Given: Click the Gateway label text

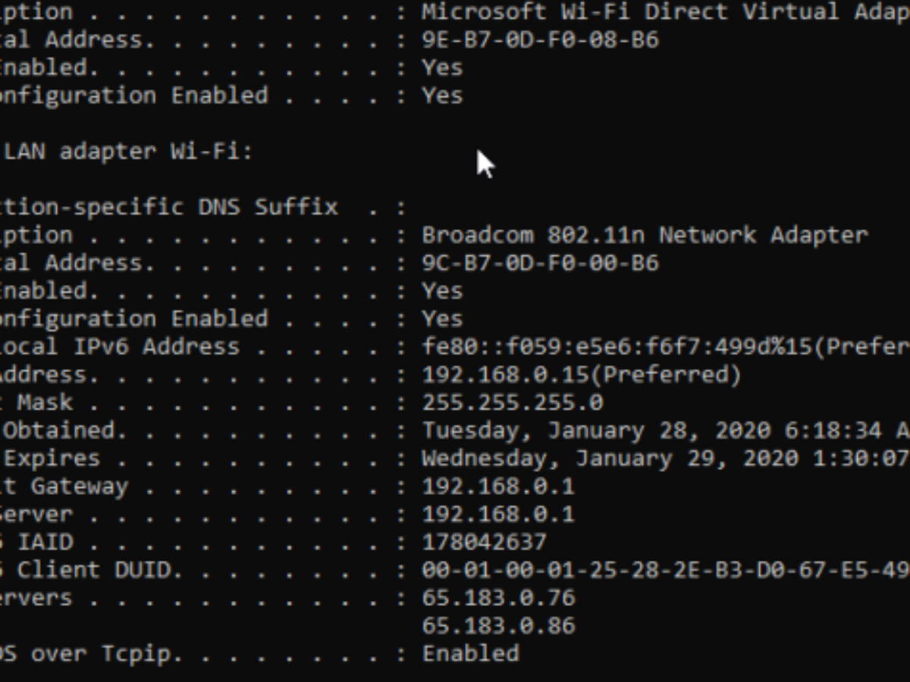Looking at the screenshot, I should click(79, 486).
